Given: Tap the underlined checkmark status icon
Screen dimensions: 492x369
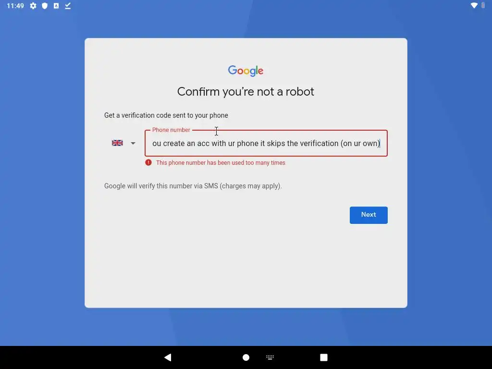Looking at the screenshot, I should tap(68, 6).
